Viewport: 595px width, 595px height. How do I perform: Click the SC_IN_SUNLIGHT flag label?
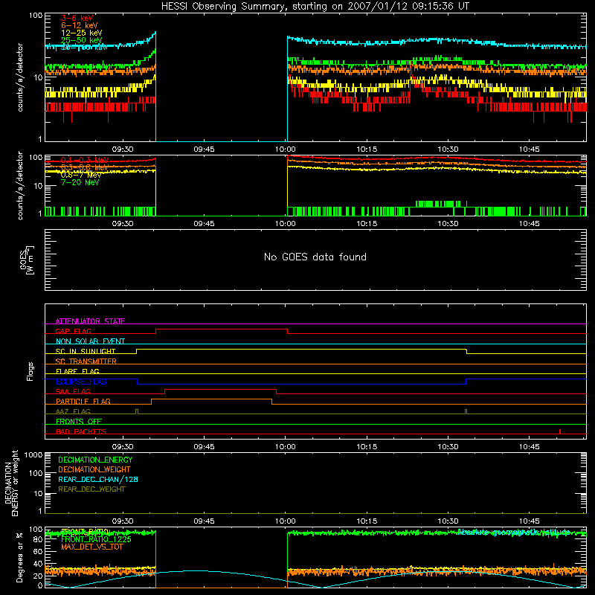click(x=86, y=351)
